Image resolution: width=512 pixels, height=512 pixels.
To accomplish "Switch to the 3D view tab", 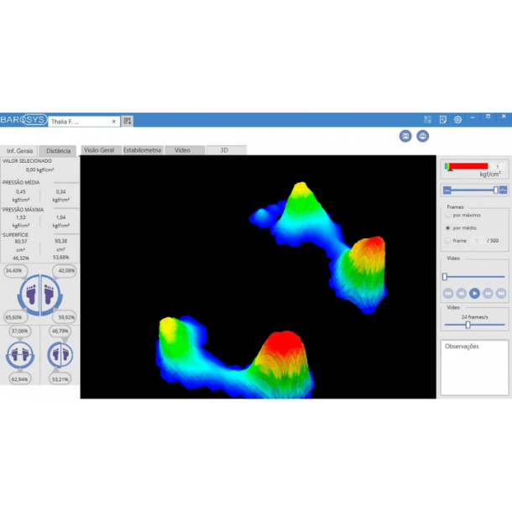I will point(225,150).
